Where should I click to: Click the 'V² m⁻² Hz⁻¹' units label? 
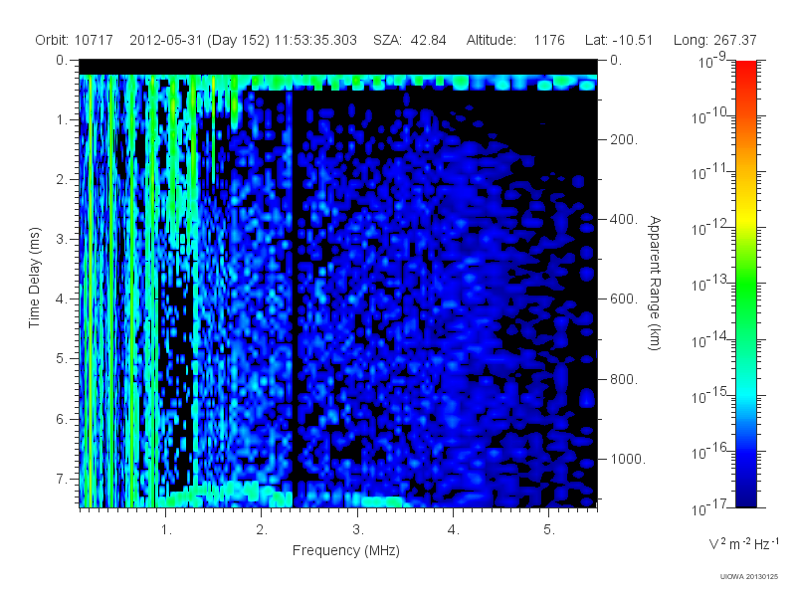(743, 543)
